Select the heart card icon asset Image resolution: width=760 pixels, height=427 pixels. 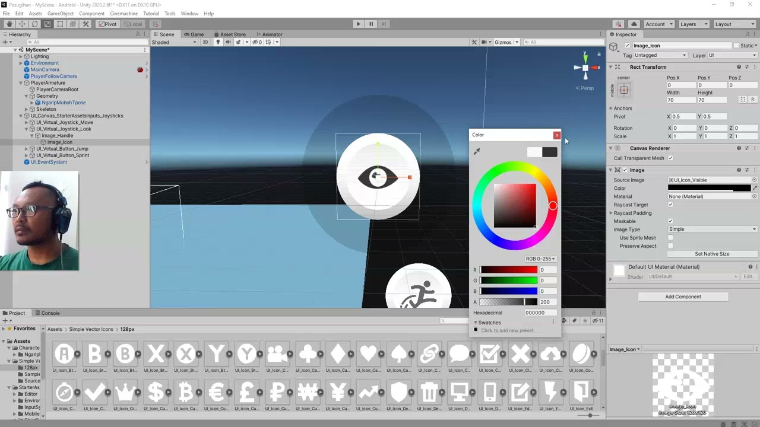point(368,354)
